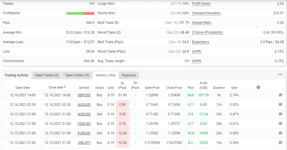Select open price 113.99300
Screen dimensions: 287x150
(152, 142)
